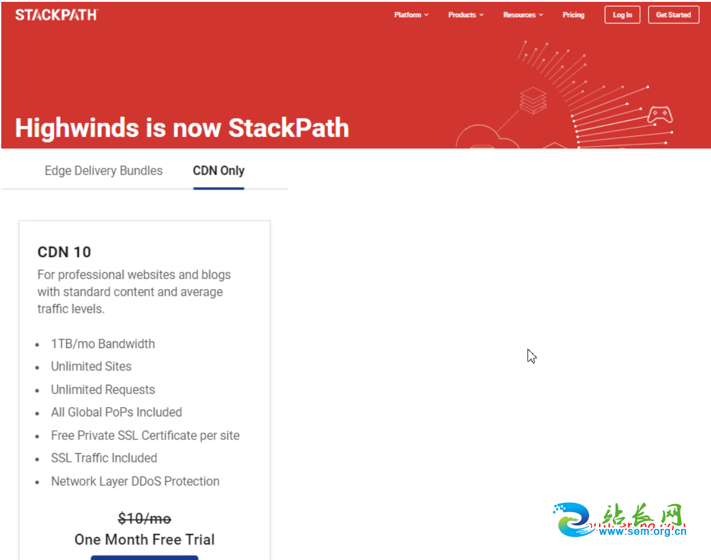Click the 1TB/mo Bandwidth feature
This screenshot has height=560, width=711.
103,344
